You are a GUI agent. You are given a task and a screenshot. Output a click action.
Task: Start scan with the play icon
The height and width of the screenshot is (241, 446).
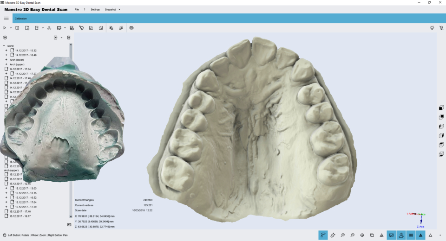[5, 28]
